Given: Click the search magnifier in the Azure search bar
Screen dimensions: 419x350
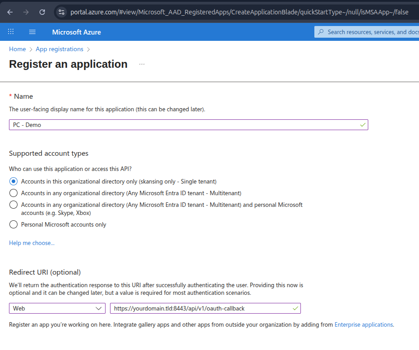Looking at the screenshot, I should [320, 32].
